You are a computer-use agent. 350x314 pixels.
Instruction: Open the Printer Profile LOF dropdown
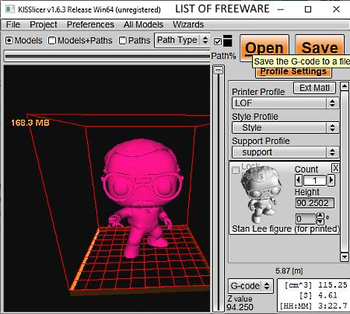coord(285,103)
